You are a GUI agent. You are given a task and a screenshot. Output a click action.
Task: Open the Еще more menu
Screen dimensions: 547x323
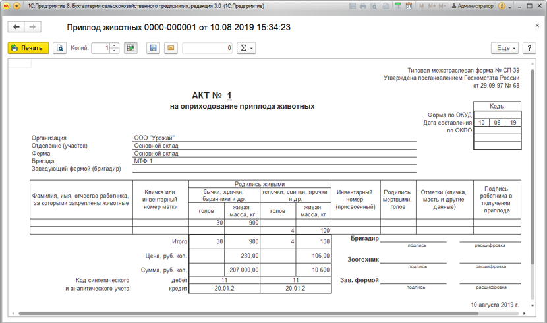click(505, 48)
